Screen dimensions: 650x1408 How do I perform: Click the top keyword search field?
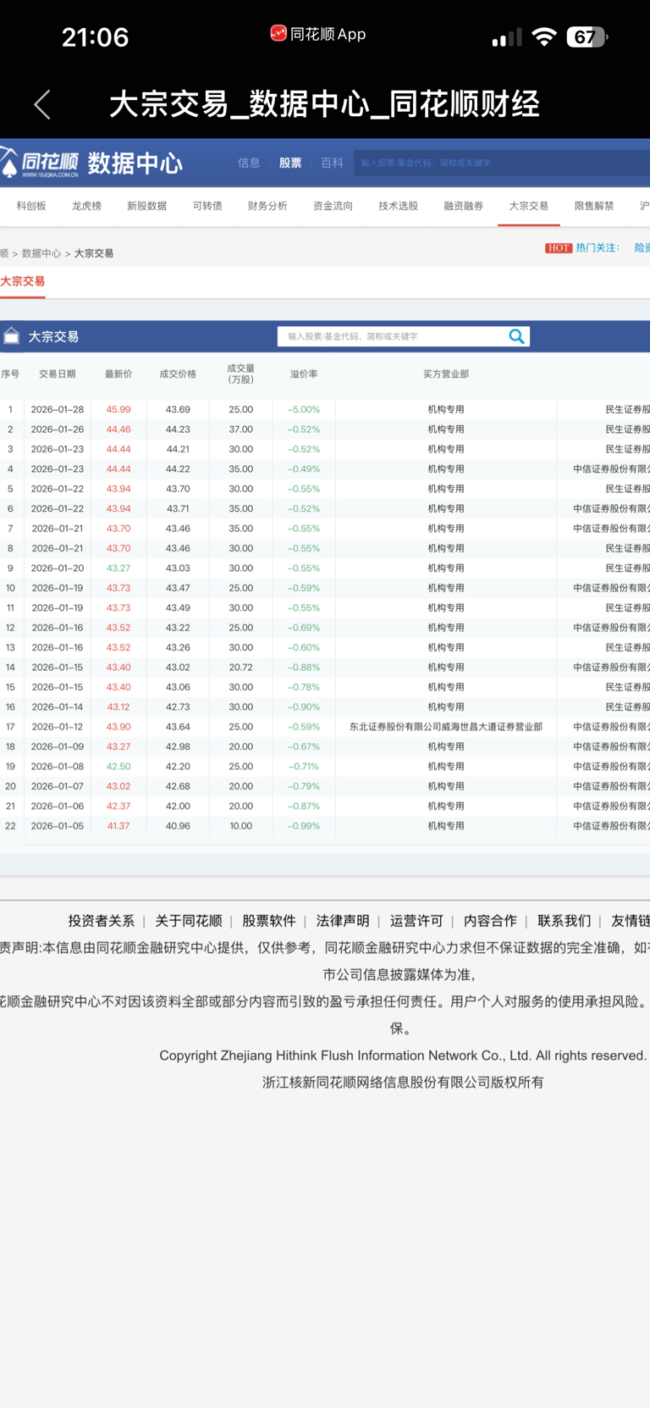[x=502, y=163]
